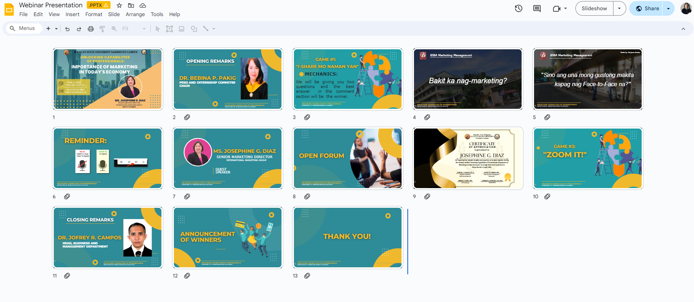This screenshot has height=302, width=694.
Task: Click the video call camera icon
Action: (x=556, y=8)
